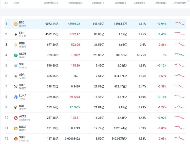The width and height of the screenshot is (190, 144).
Task: Click USDT turnover 66.75%
Action: point(141,55)
